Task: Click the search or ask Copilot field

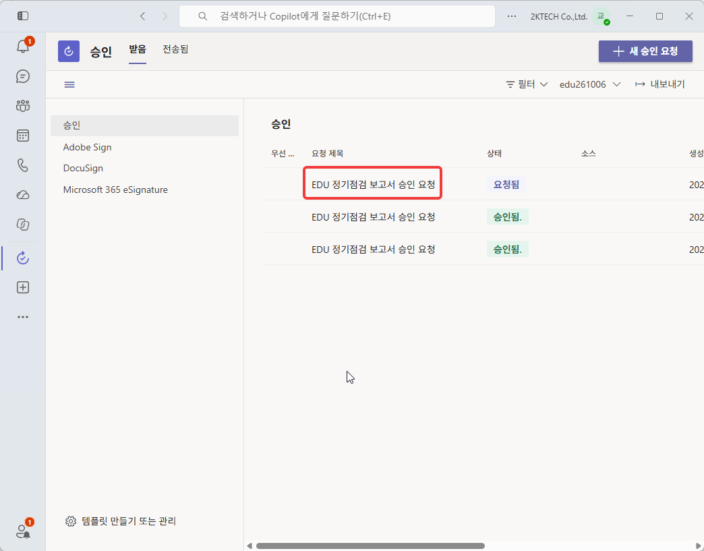Action: click(337, 16)
